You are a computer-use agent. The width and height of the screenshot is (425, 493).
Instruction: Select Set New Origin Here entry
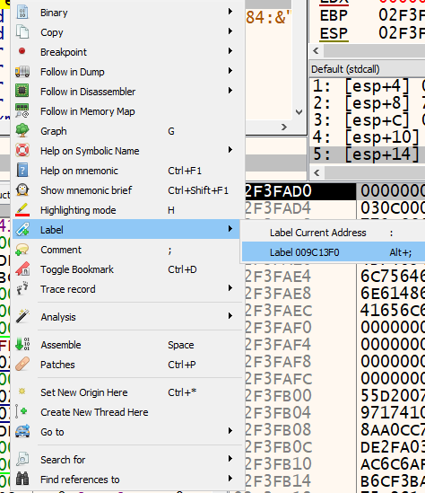click(x=127, y=392)
